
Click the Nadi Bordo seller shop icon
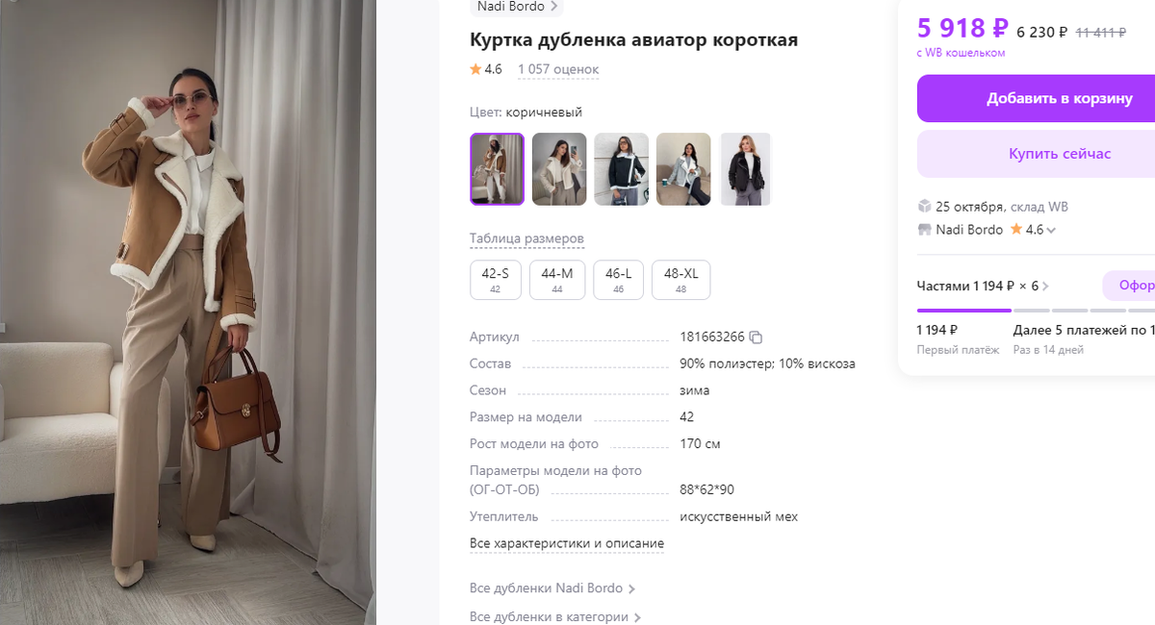[924, 230]
